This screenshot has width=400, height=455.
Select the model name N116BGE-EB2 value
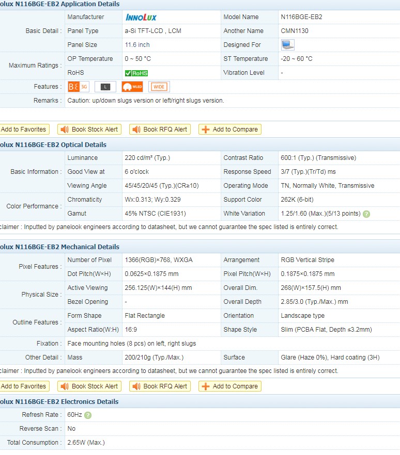tap(301, 17)
